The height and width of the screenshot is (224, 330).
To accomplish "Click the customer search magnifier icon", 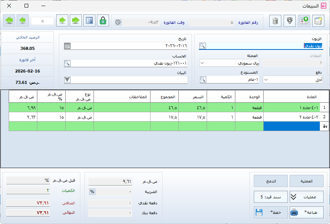I will click(203, 46).
